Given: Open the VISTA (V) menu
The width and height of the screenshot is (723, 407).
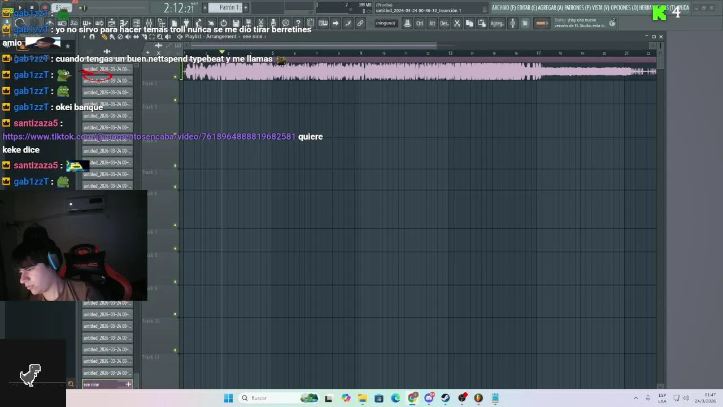Looking at the screenshot, I should coord(600,8).
